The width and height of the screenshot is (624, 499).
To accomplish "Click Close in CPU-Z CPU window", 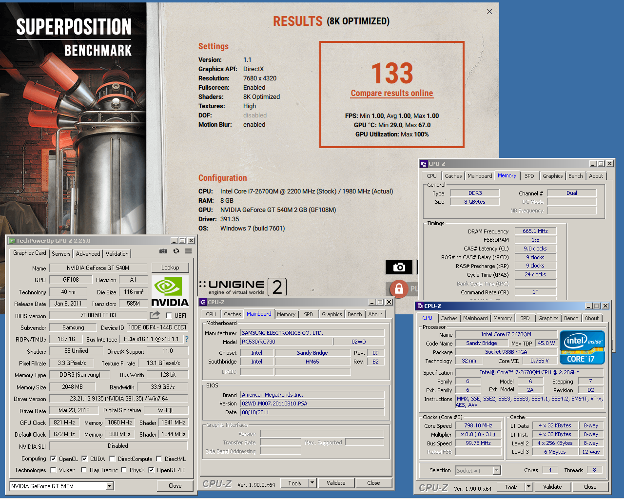I will pos(590,487).
